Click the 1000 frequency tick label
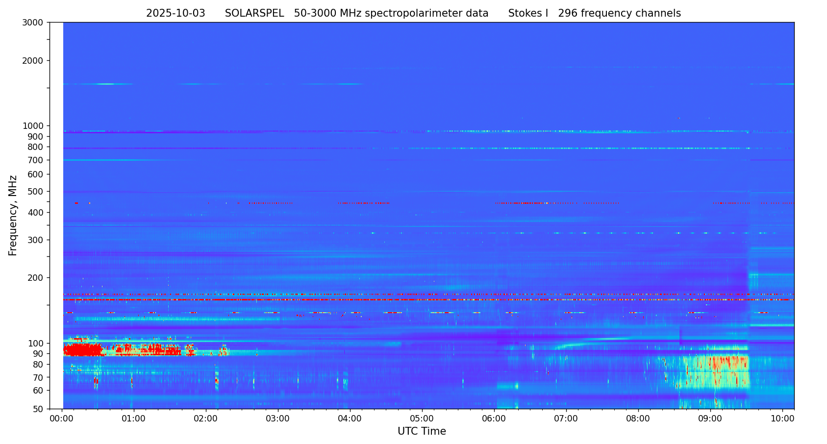The height and width of the screenshot is (444, 827). [33, 126]
